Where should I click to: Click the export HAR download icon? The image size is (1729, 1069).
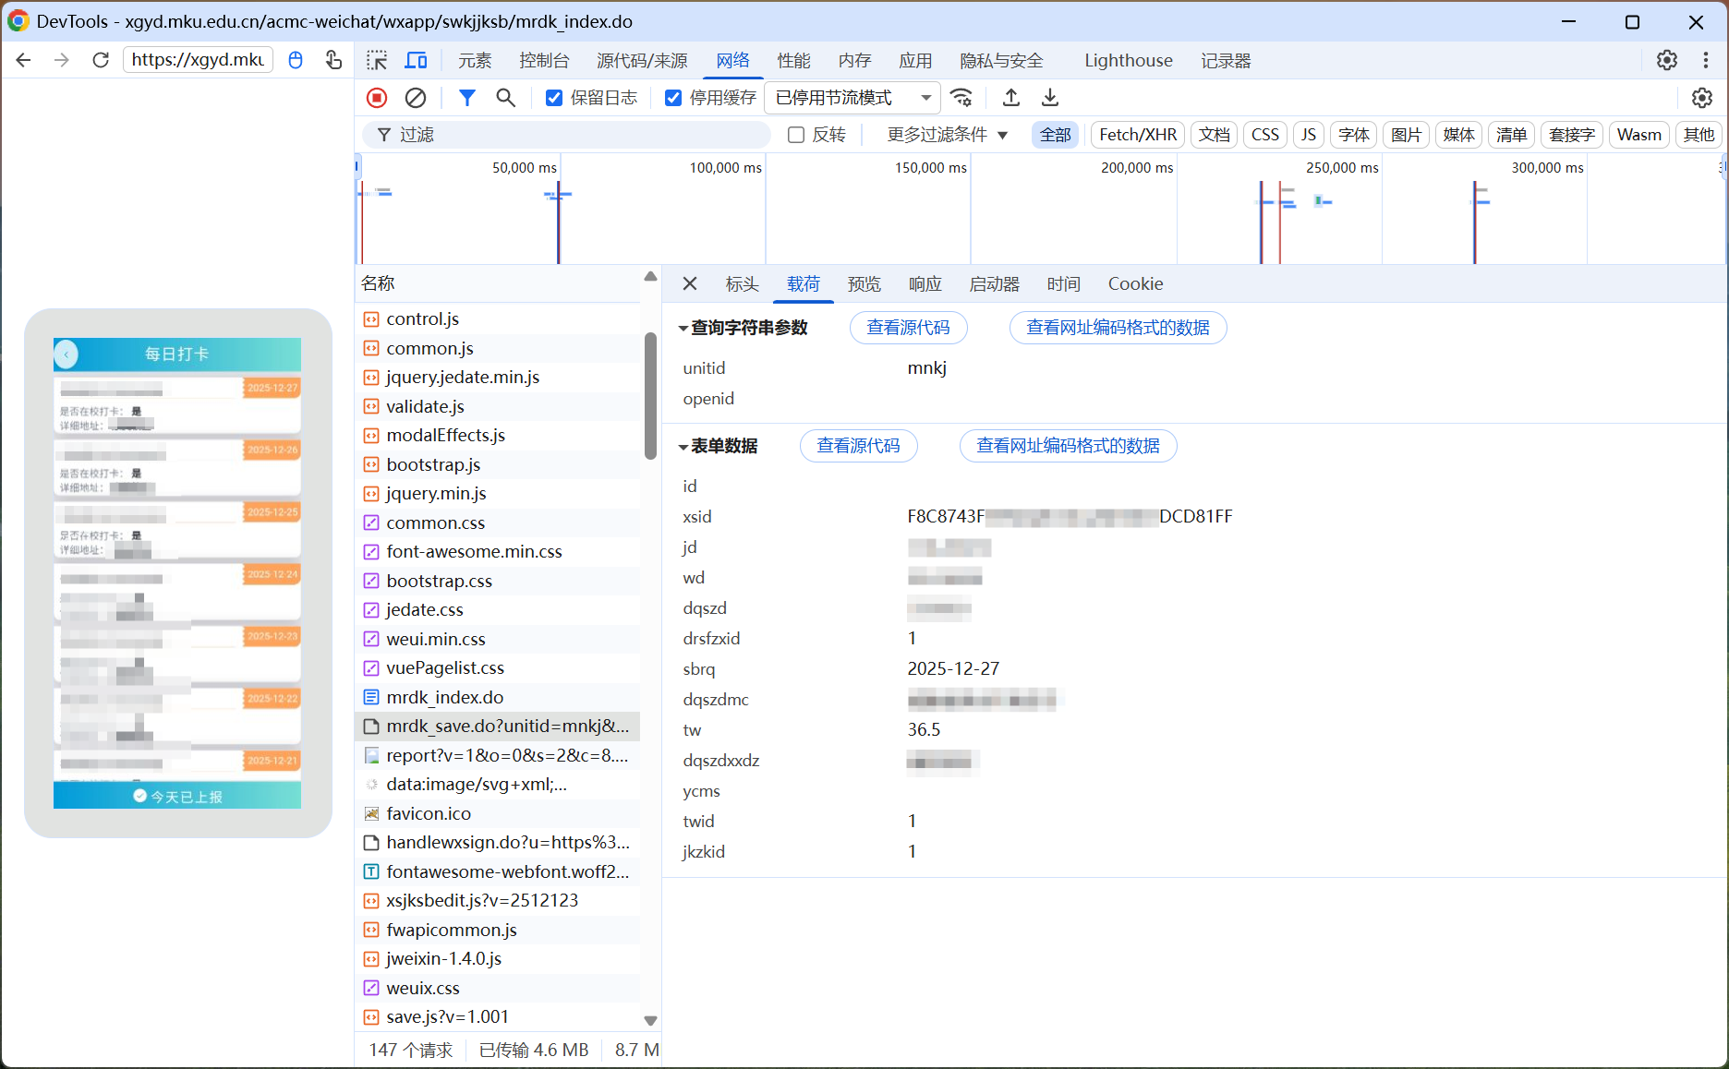click(x=1050, y=98)
